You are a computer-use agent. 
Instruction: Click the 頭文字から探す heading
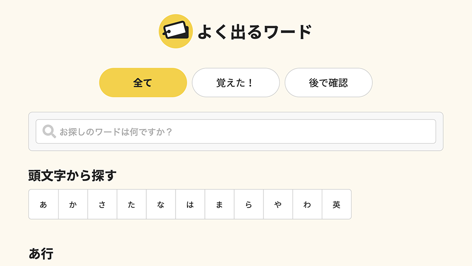72,176
